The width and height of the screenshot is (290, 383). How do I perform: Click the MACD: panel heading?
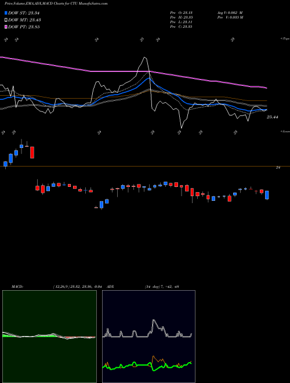tap(17, 287)
